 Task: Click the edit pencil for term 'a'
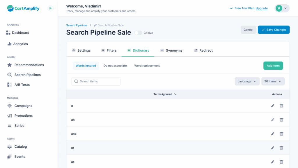(273, 106)
